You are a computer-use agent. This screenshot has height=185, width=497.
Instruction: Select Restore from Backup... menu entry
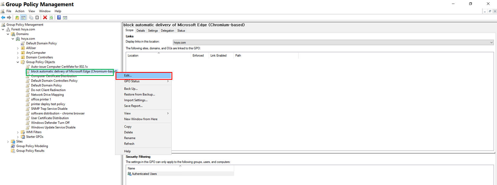(x=143, y=95)
